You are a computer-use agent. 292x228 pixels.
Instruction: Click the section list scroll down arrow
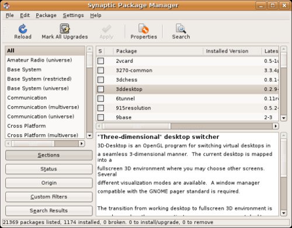[89, 135]
